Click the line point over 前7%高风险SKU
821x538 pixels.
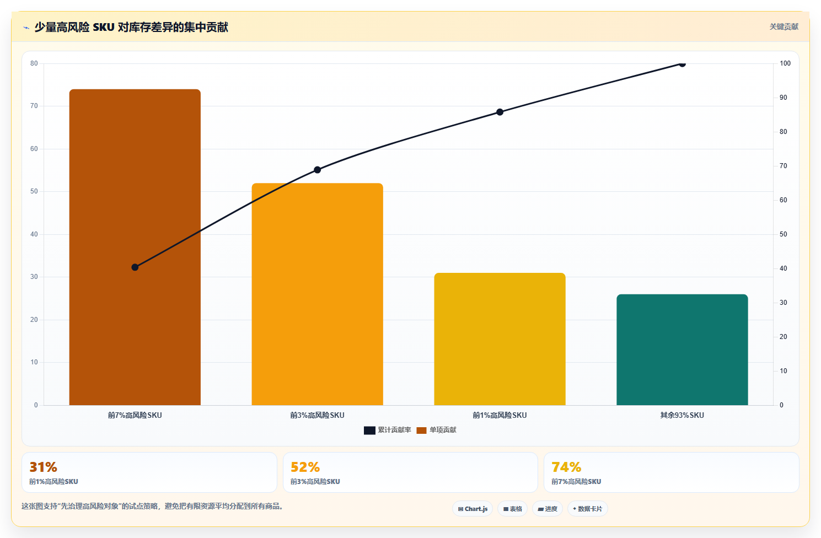click(135, 267)
